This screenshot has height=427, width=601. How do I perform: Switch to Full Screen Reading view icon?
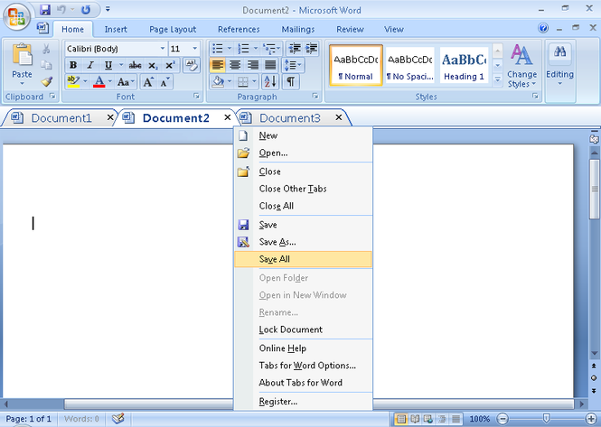tap(415, 419)
